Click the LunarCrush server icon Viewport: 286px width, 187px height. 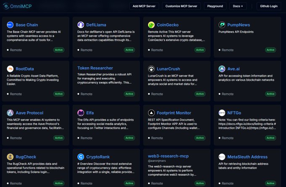point(151,69)
